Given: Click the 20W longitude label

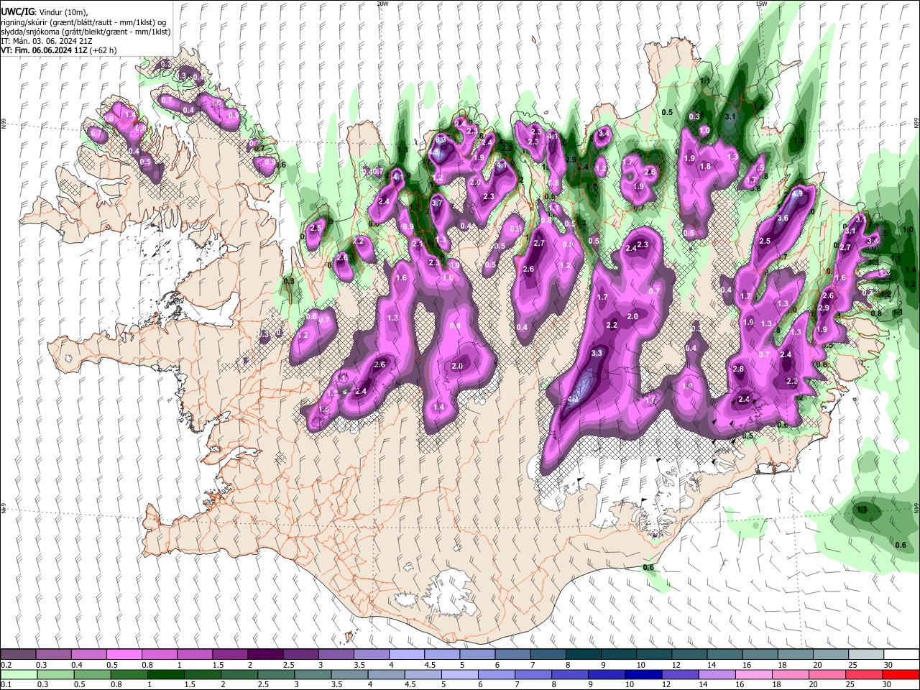Looking at the screenshot, I should tap(382, 4).
